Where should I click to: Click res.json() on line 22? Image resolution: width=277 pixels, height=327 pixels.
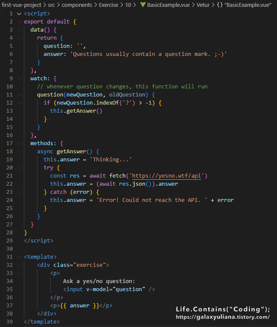click(x=137, y=184)
